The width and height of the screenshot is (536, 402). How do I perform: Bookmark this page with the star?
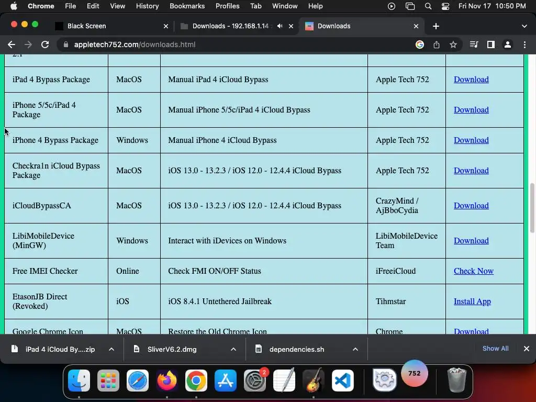click(453, 44)
